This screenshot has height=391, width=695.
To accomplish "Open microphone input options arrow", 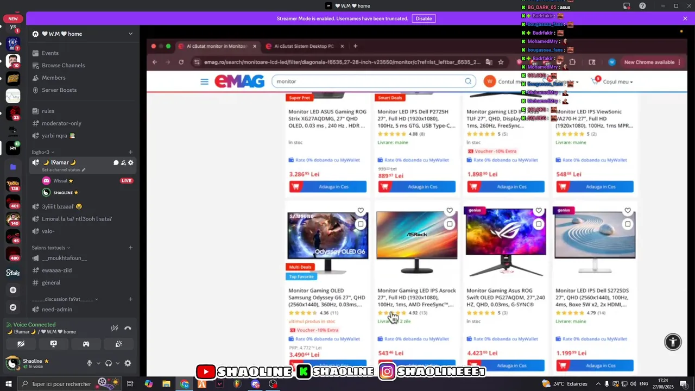I will point(98,363).
